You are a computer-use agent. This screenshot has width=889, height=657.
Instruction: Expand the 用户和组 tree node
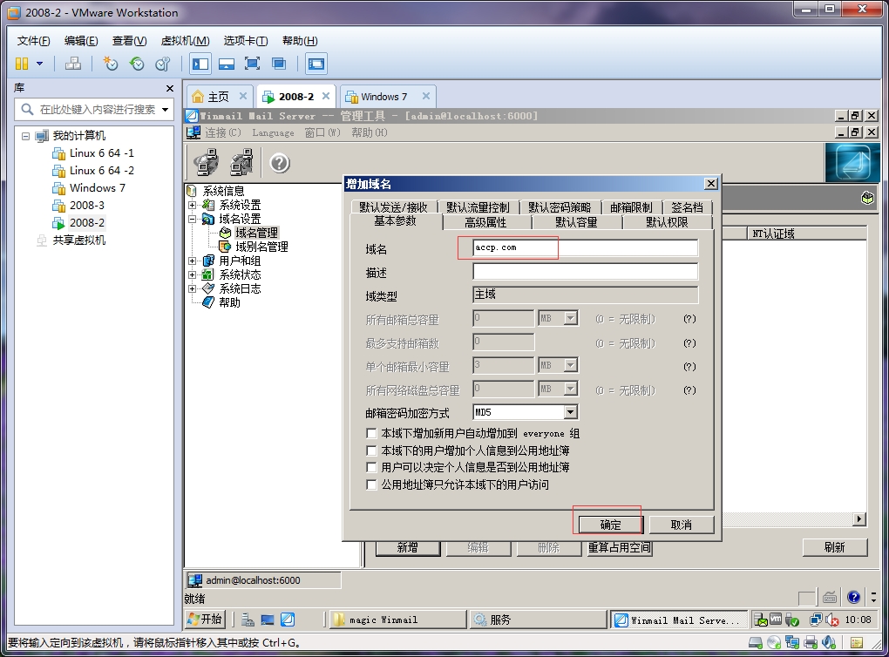193,261
